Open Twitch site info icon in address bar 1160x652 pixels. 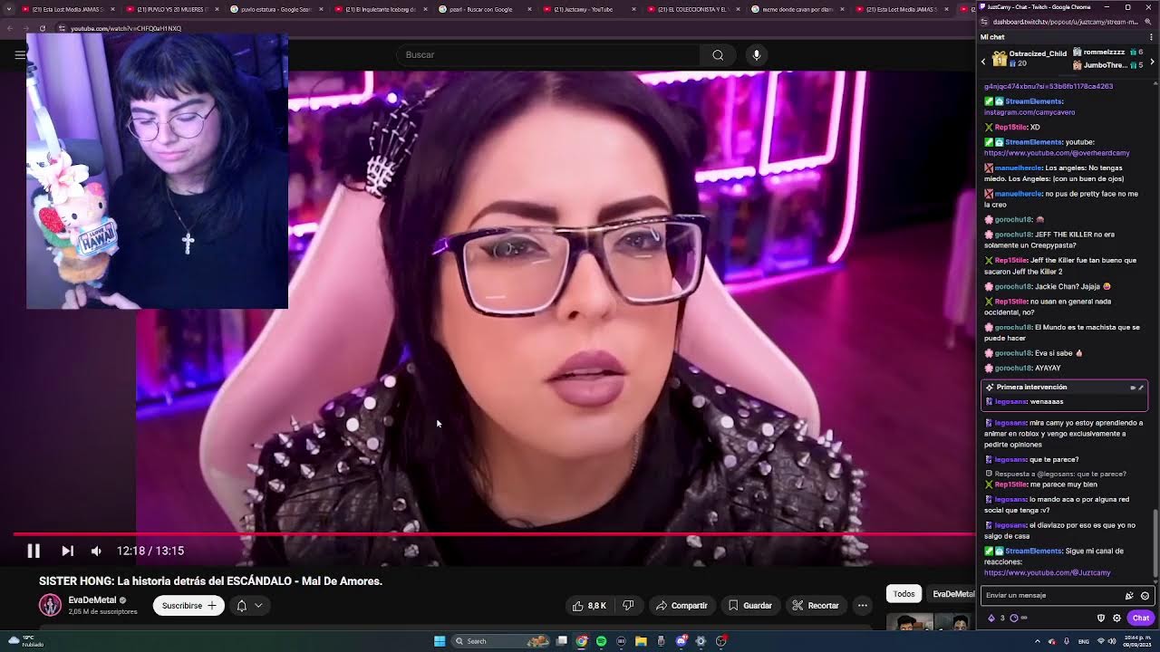tap(984, 22)
